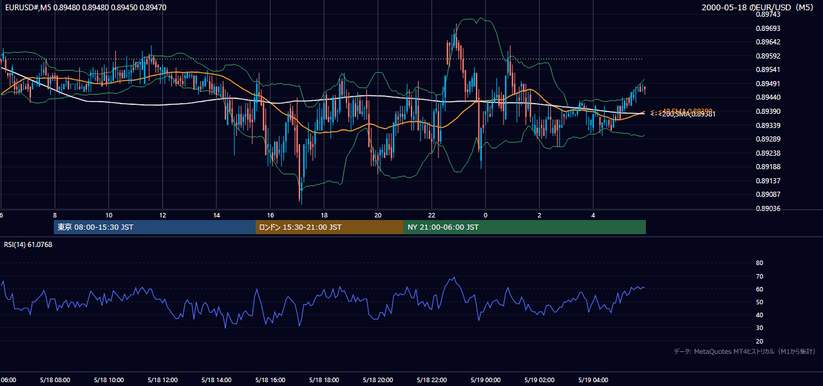The width and height of the screenshot is (823, 386).
Task: Select the NY 21:00-06:00 JST session bar
Action: coord(525,227)
